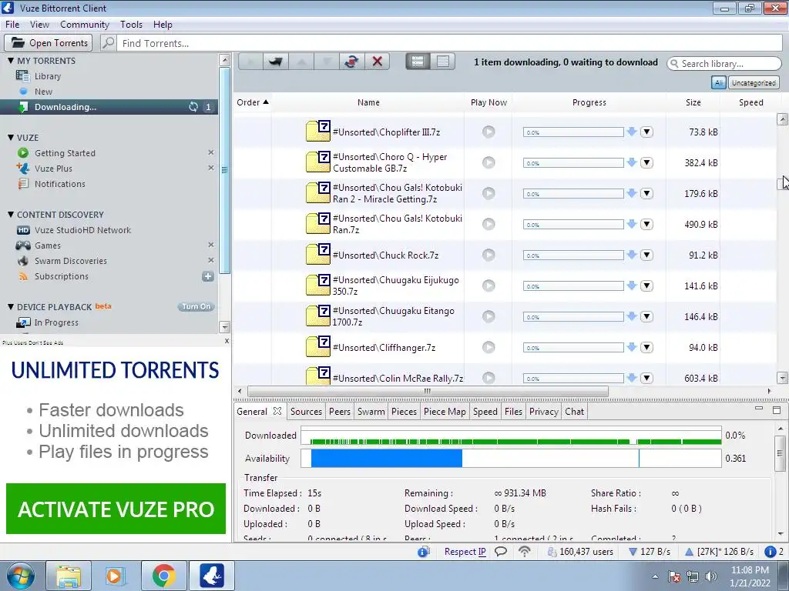Switch to the Swarm tab

tap(371, 411)
